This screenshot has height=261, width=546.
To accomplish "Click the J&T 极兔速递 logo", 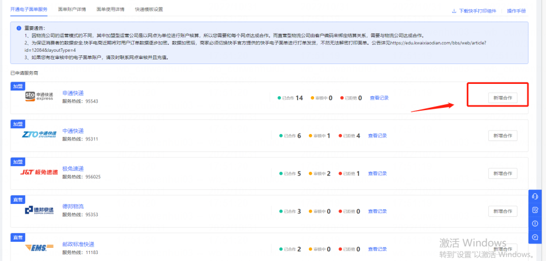I will point(39,172).
